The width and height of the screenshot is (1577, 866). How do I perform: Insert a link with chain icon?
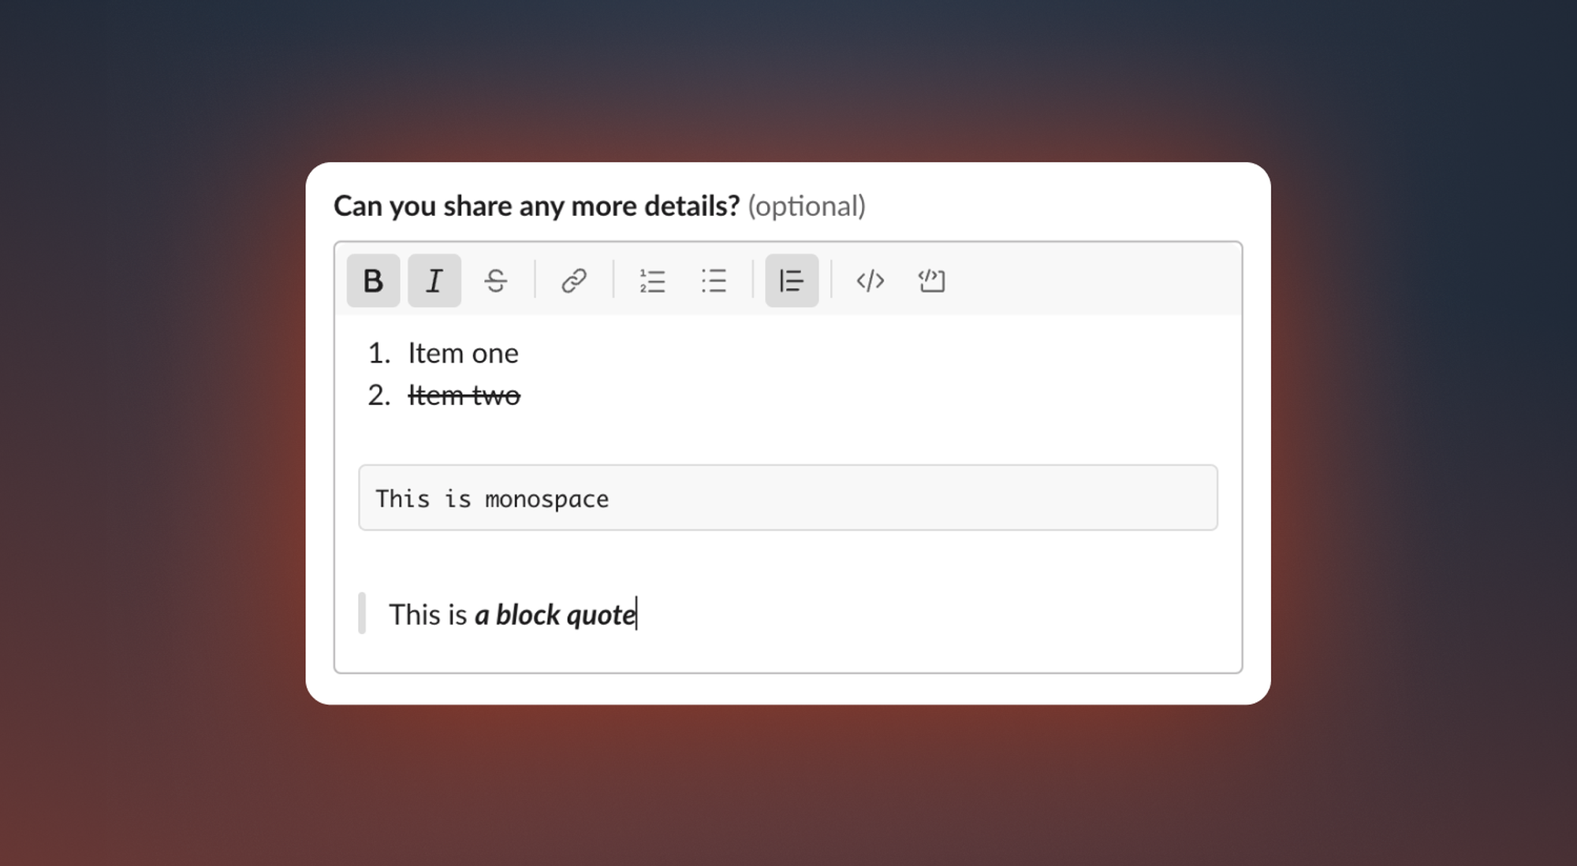(573, 281)
